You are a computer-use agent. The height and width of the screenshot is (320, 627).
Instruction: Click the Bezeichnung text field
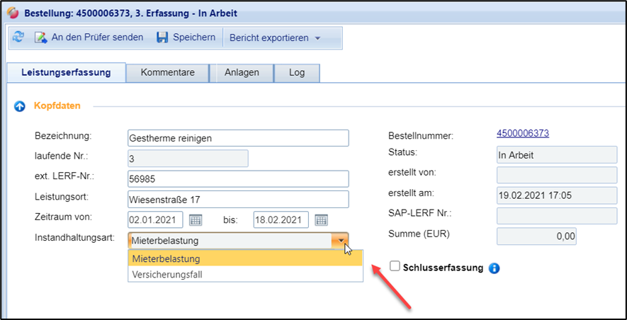pyautogui.click(x=238, y=138)
